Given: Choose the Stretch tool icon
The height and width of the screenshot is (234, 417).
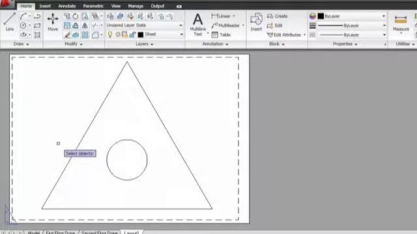Looking at the screenshot, I should click(x=85, y=16).
